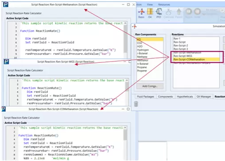Screen dimensions: 225x161
Task: Click 'Function ReactionRate()' line in Methanation script
Action: [x=40, y=31]
